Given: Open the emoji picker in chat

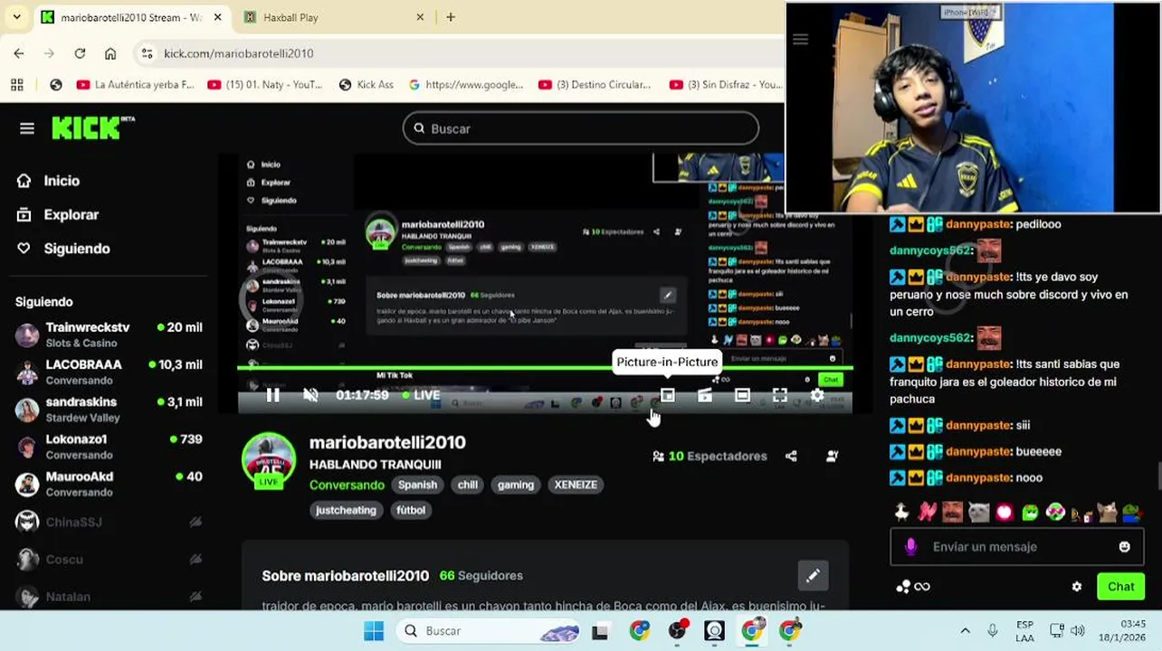Looking at the screenshot, I should (1124, 546).
